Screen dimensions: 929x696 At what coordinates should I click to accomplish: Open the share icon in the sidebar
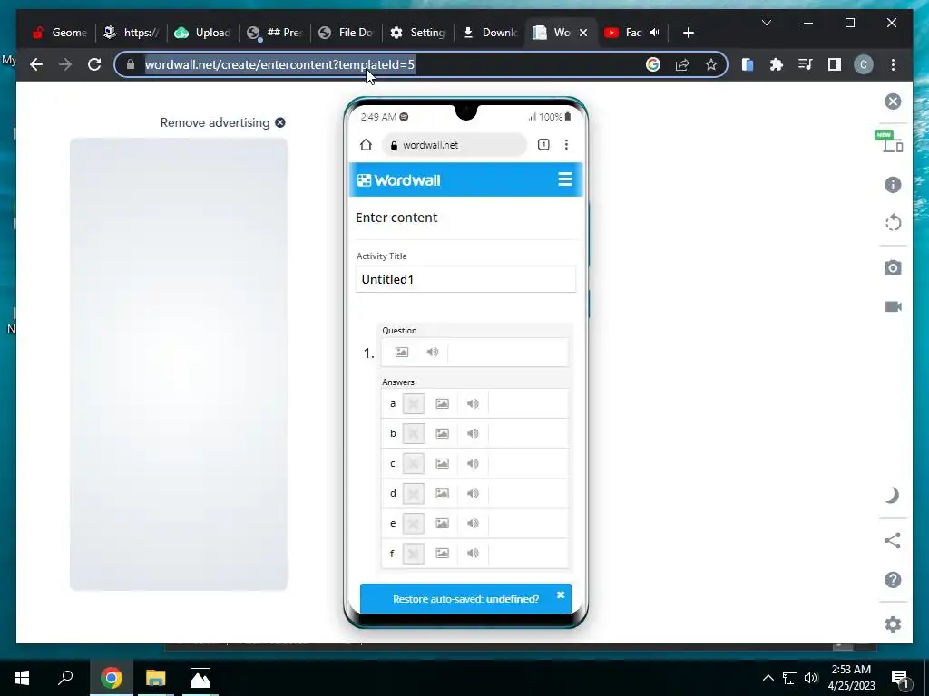click(x=893, y=540)
